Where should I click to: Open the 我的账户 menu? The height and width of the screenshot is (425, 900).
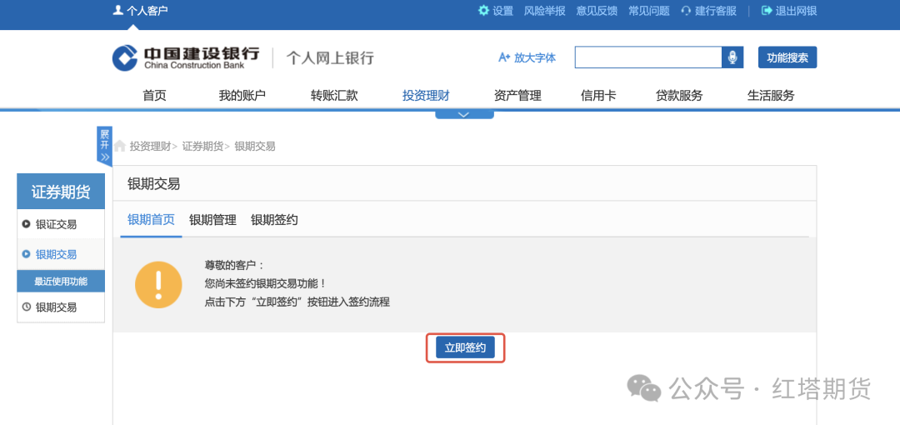pyautogui.click(x=242, y=96)
